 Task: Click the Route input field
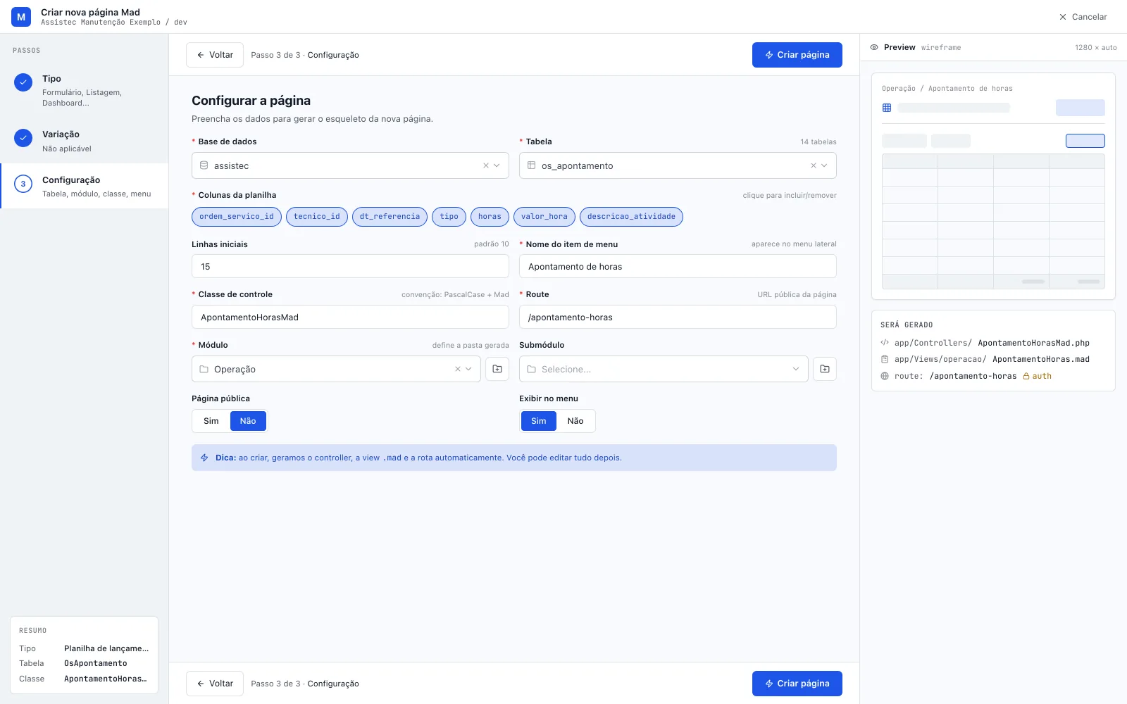pos(678,318)
